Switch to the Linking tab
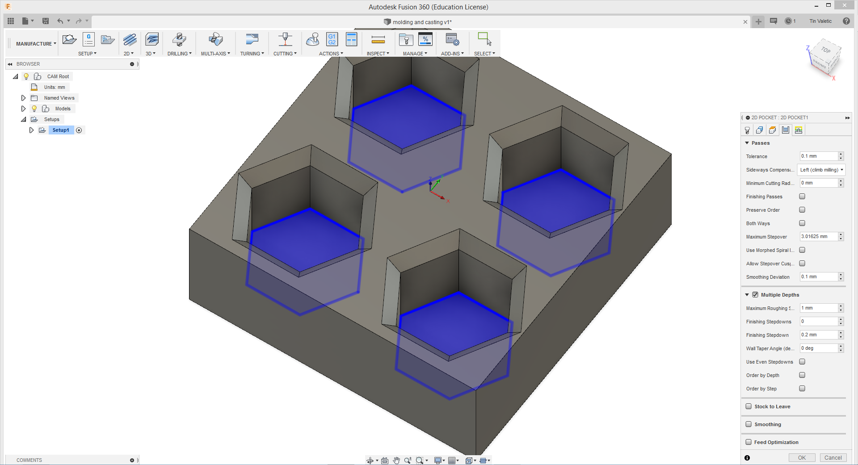 coord(799,130)
